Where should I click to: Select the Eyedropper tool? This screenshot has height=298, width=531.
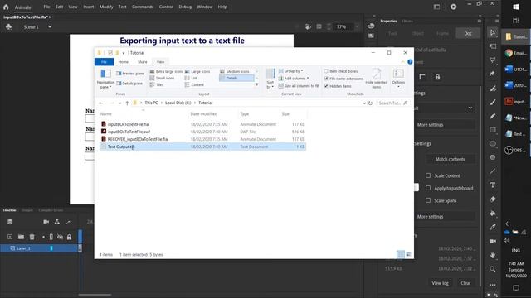[x=493, y=227]
